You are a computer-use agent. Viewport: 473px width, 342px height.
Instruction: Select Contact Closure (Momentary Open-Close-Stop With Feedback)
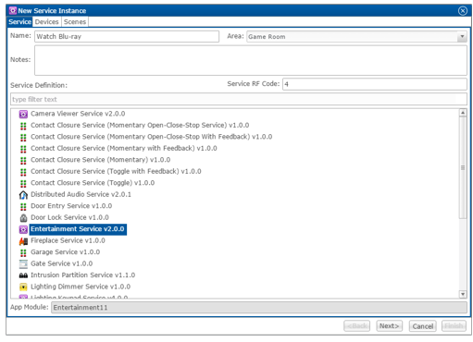pos(151,137)
